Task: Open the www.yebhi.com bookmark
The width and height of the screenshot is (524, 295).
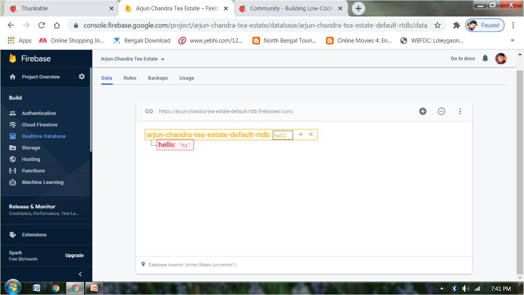Action: tap(210, 40)
